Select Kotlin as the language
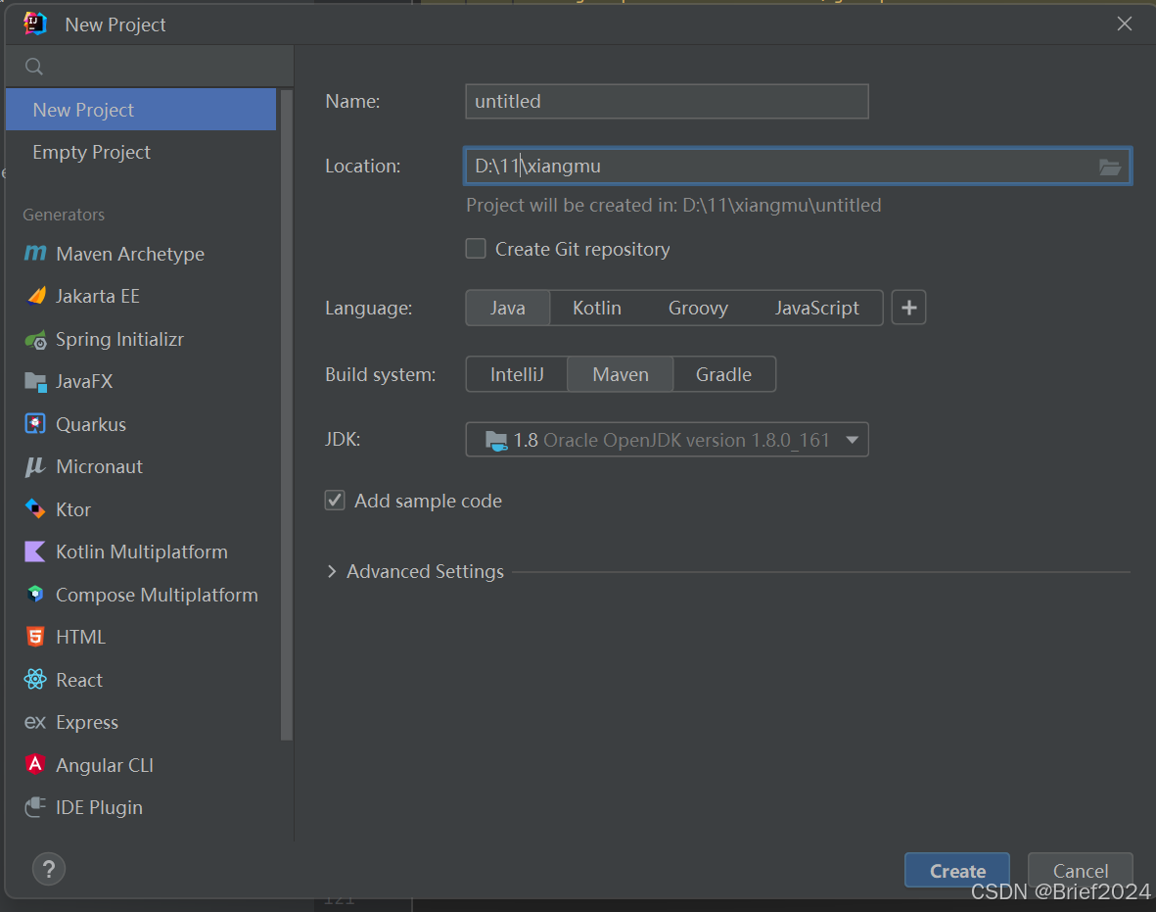The width and height of the screenshot is (1156, 912). (x=597, y=308)
